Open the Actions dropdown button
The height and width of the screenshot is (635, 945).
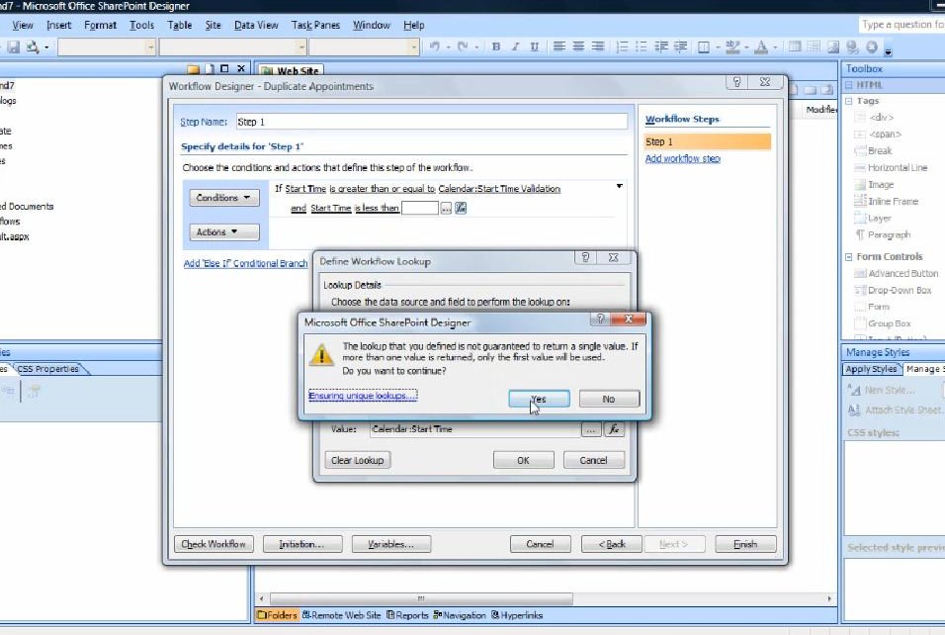(x=224, y=232)
